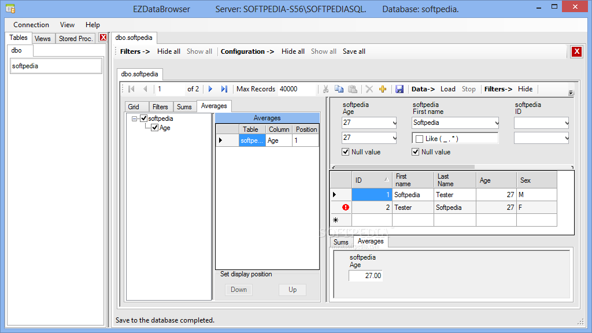
Task: Save data with floppy disk icon
Action: pos(399,89)
